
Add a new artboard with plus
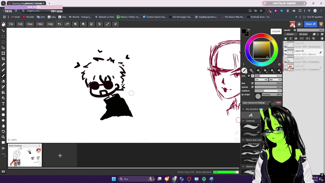pyautogui.click(x=60, y=156)
